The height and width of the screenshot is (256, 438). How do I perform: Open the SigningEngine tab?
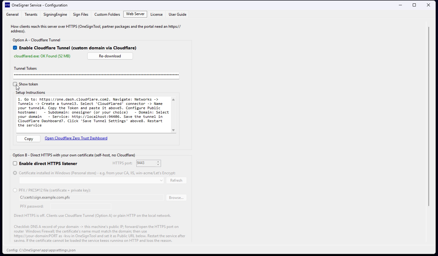point(55,14)
